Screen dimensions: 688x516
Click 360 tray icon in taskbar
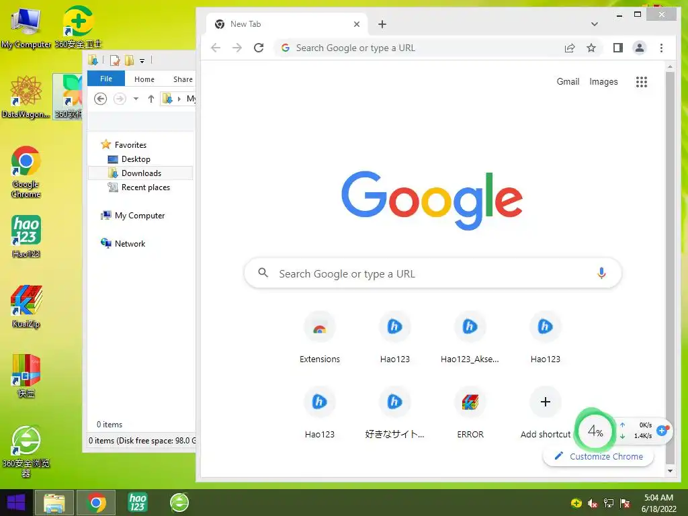576,503
